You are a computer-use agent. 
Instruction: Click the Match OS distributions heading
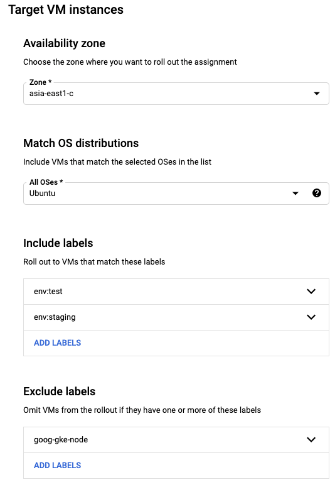(x=81, y=143)
